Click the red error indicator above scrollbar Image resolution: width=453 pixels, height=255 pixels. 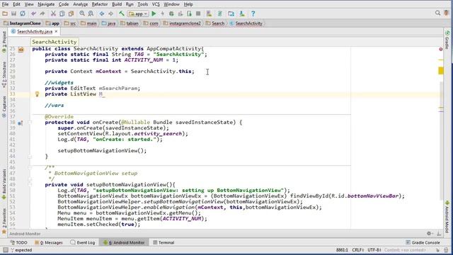coord(441,49)
